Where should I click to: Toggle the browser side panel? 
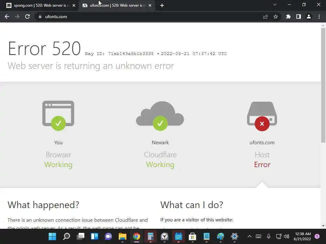(299, 17)
